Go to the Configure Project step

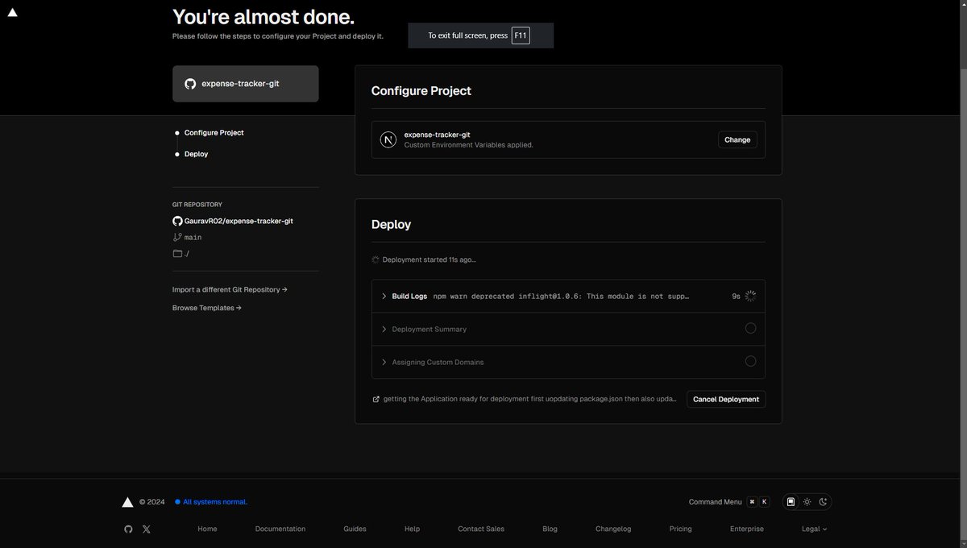214,133
